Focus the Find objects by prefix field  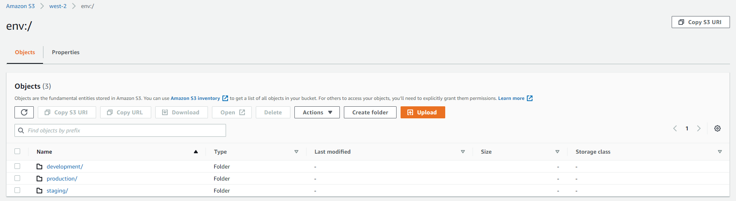pyautogui.click(x=120, y=130)
